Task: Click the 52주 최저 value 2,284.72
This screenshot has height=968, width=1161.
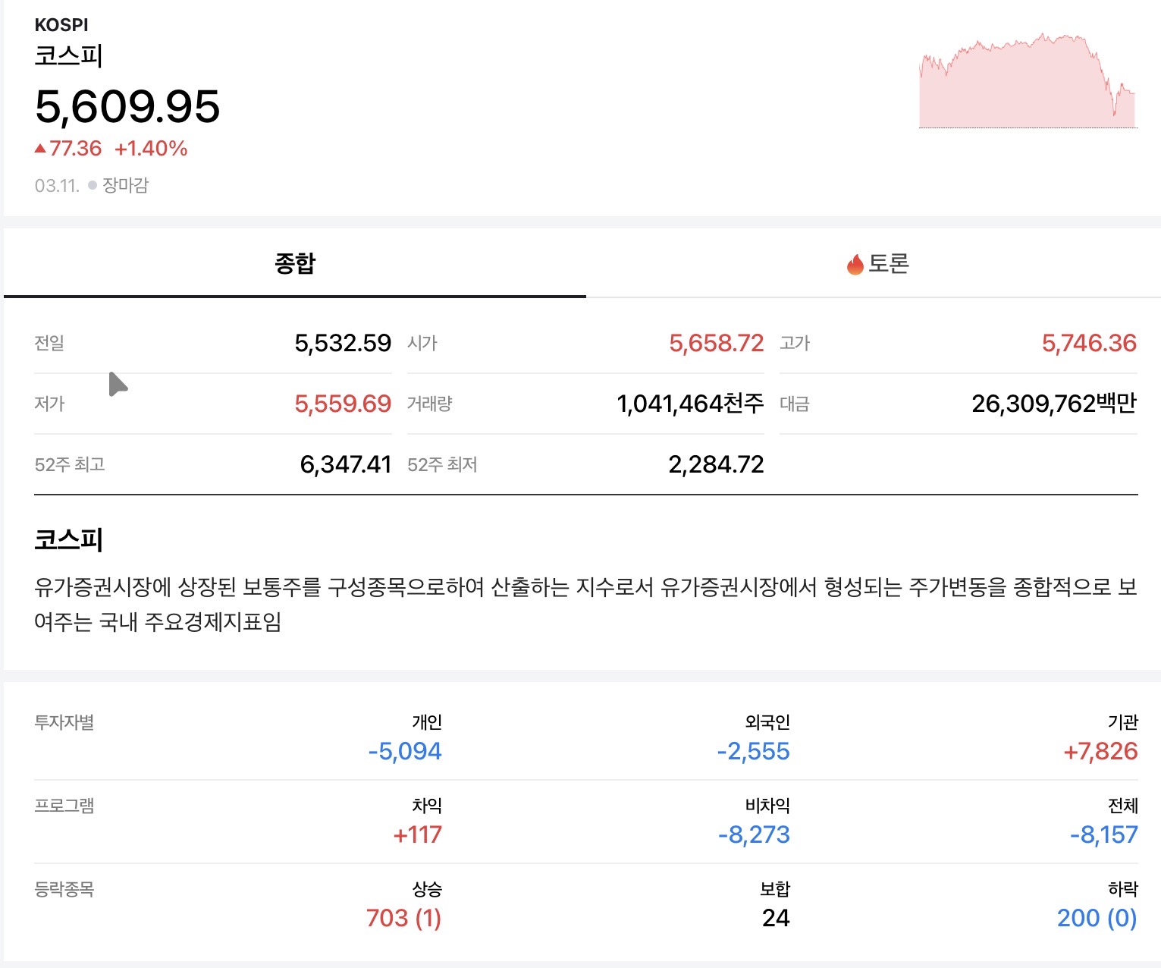Action: tap(716, 464)
